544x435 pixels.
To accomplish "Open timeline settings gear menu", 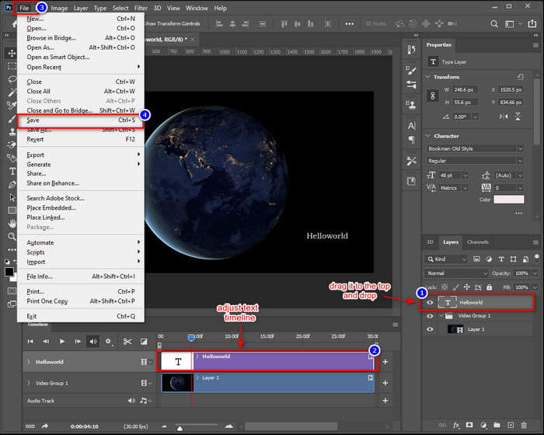I will 110,341.
